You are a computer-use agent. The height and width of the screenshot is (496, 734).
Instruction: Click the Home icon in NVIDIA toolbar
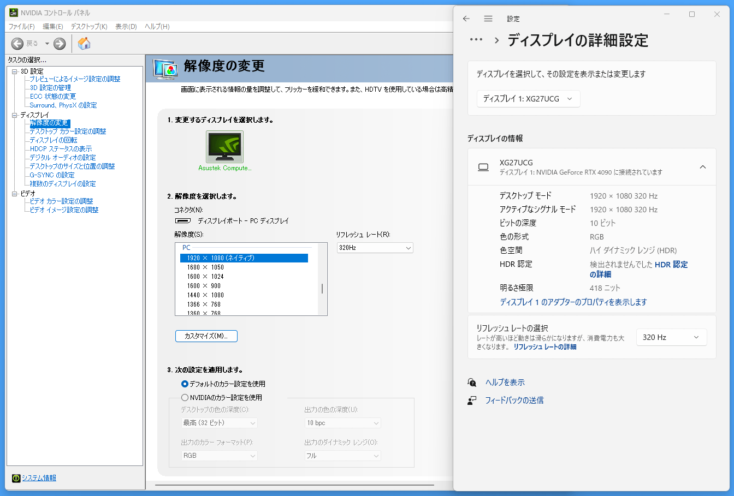(84, 44)
